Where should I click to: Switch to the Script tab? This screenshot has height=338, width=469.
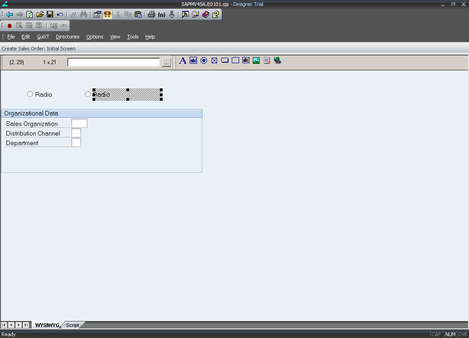(x=72, y=325)
